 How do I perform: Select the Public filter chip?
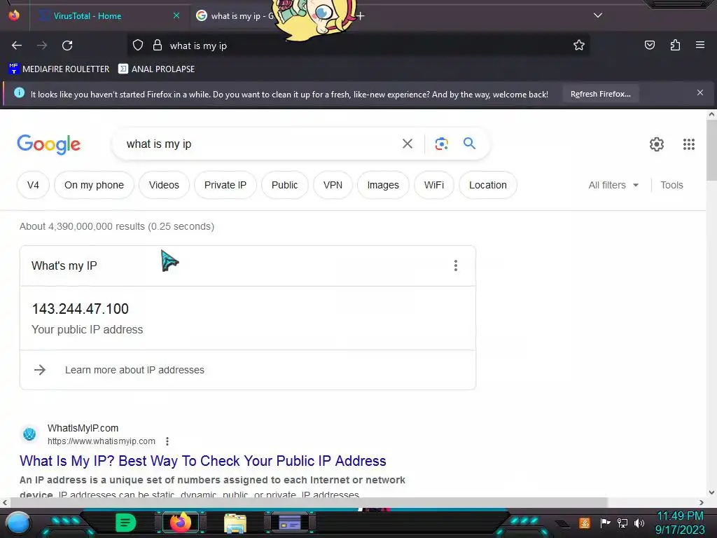click(x=284, y=185)
